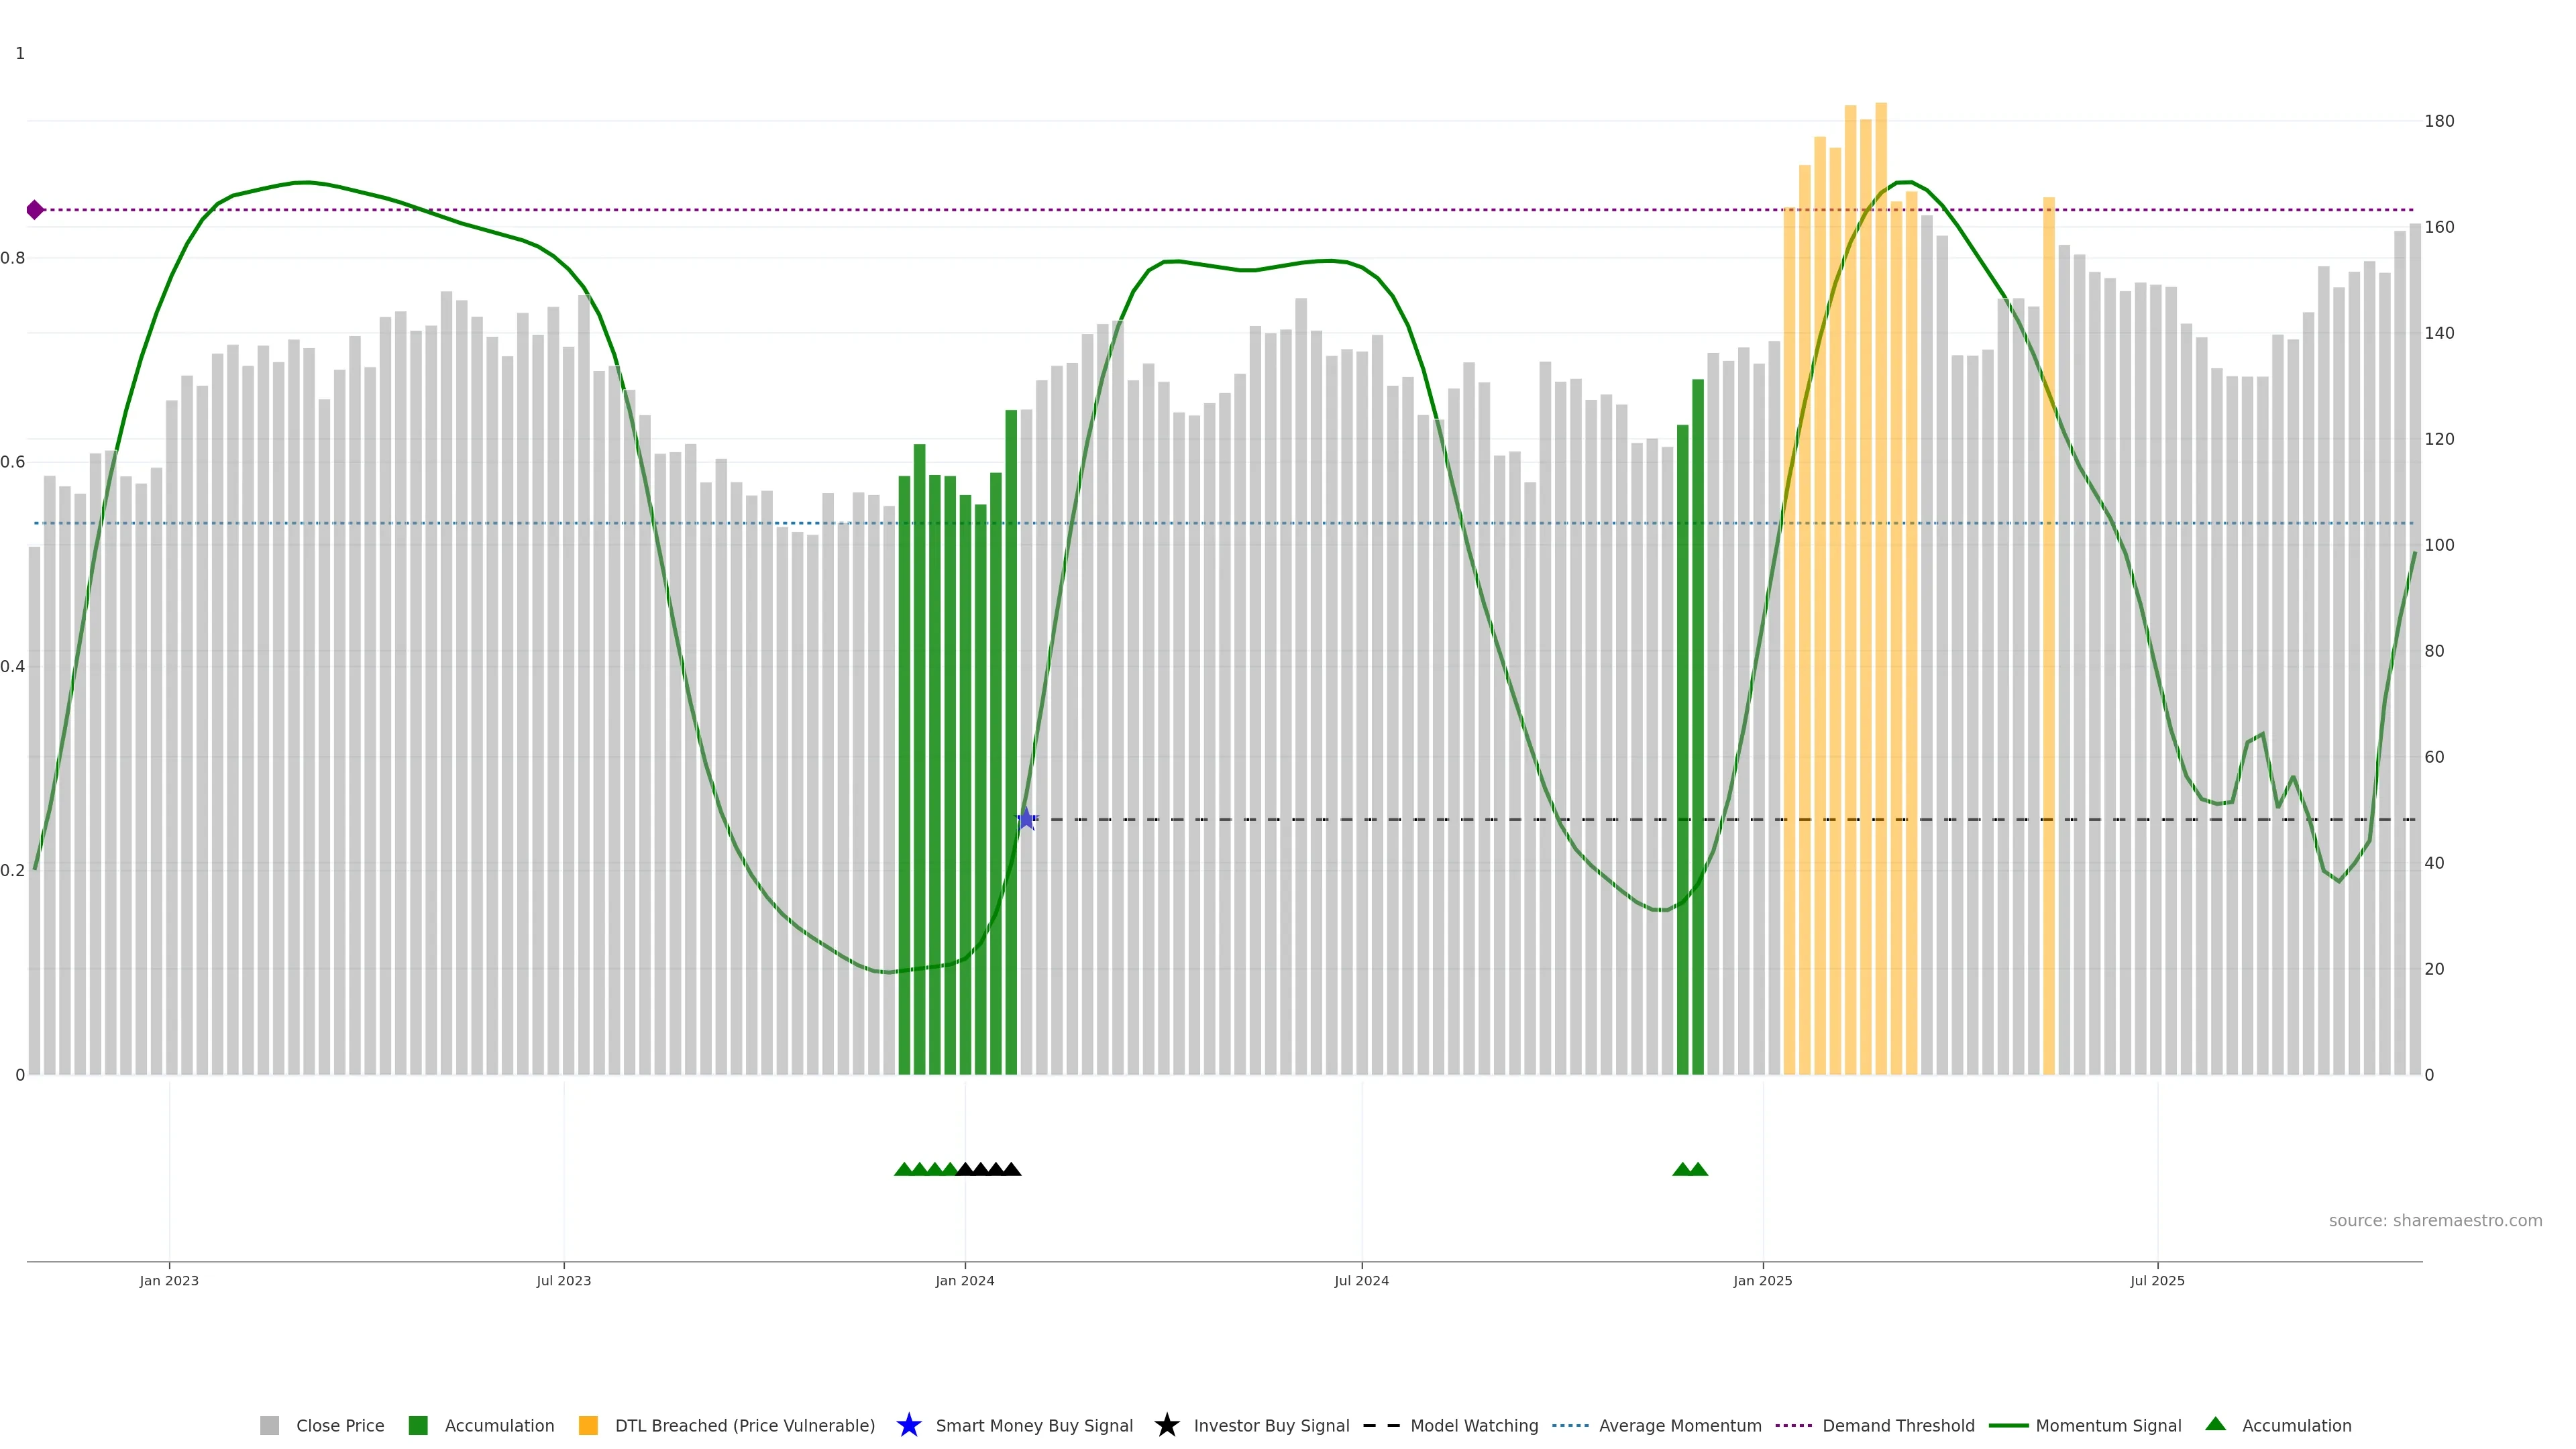Viewport: 2576px width, 1449px height.
Task: Click the purple Demand Threshold diamond marker
Action: pos(35,210)
